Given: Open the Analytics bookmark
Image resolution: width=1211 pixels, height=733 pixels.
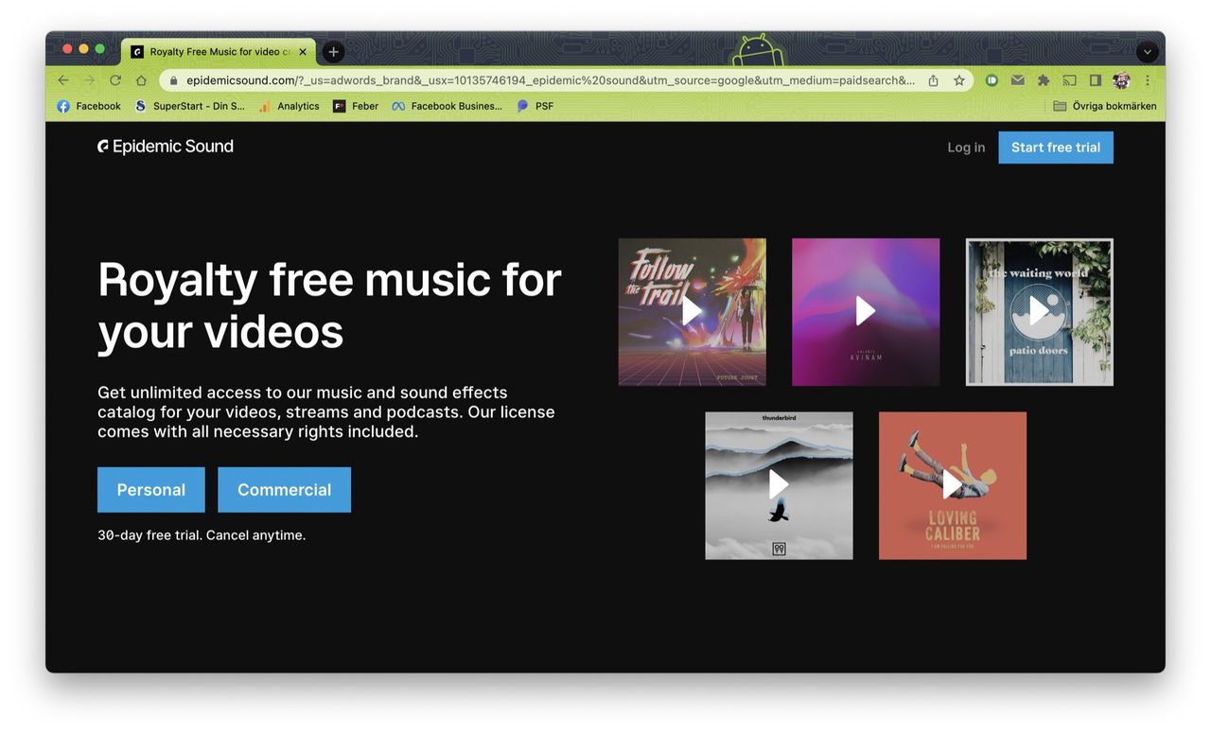Looking at the screenshot, I should (x=290, y=106).
